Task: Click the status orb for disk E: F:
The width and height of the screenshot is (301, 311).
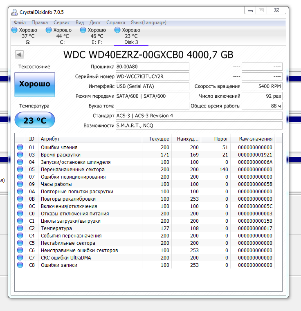Action: (83, 30)
